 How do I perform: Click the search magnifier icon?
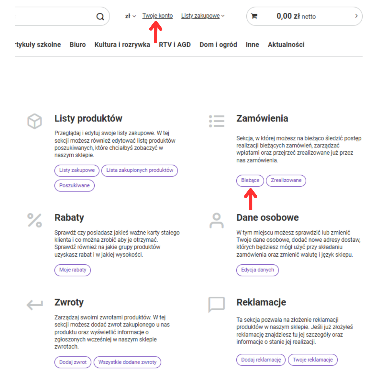[x=100, y=17]
